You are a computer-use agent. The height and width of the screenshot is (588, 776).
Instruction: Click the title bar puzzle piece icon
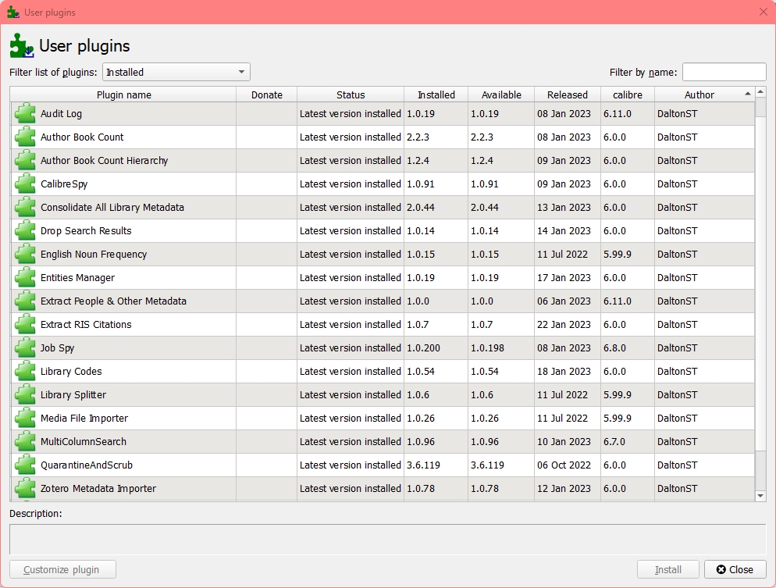coord(13,12)
